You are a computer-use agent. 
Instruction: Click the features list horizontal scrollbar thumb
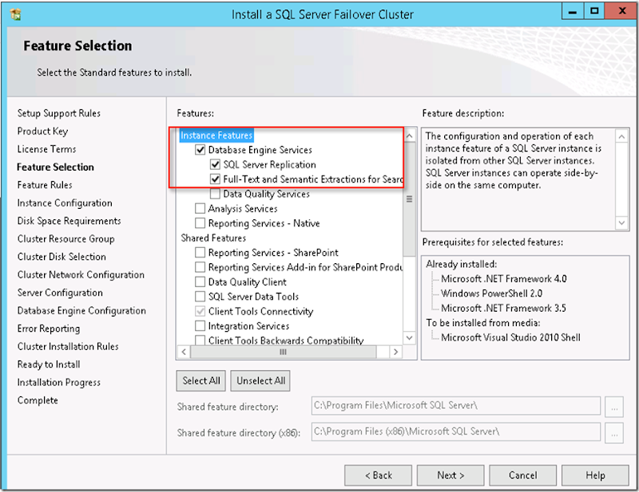pos(284,352)
